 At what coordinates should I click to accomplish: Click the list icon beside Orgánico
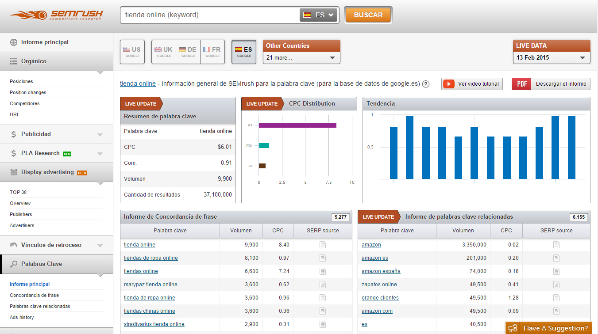click(x=14, y=61)
